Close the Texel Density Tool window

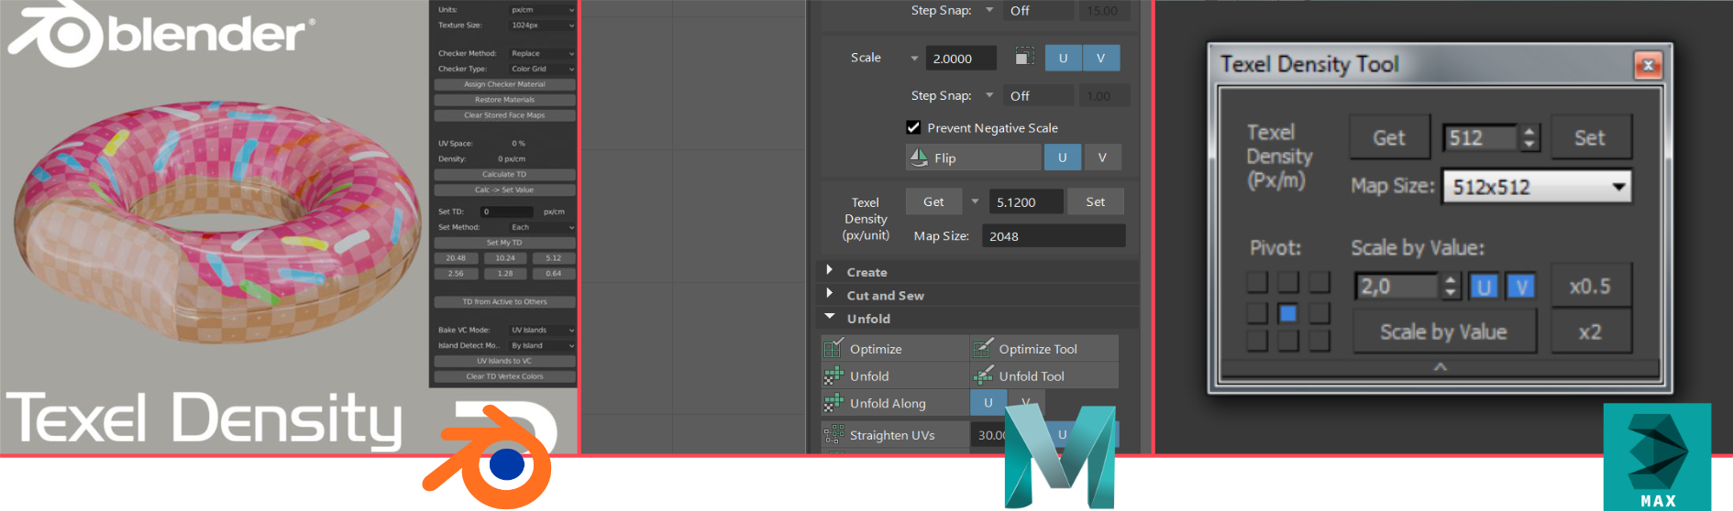(1648, 65)
